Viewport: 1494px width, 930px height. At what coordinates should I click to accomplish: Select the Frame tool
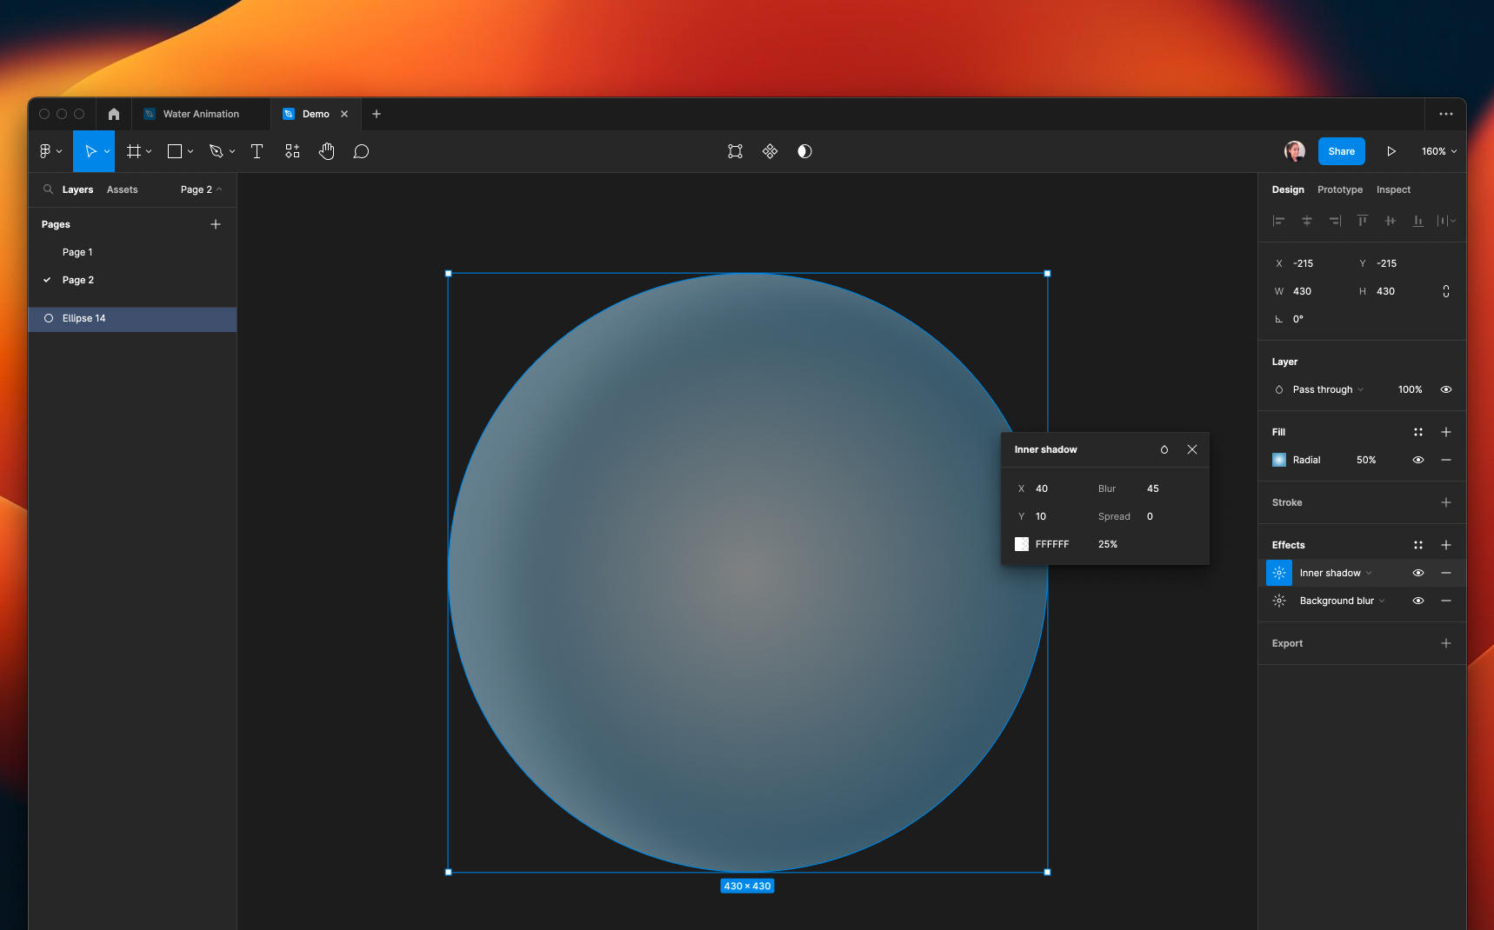click(x=133, y=151)
